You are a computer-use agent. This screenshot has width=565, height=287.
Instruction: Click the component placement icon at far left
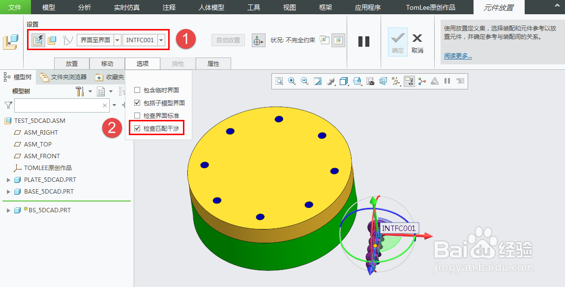[x=11, y=42]
